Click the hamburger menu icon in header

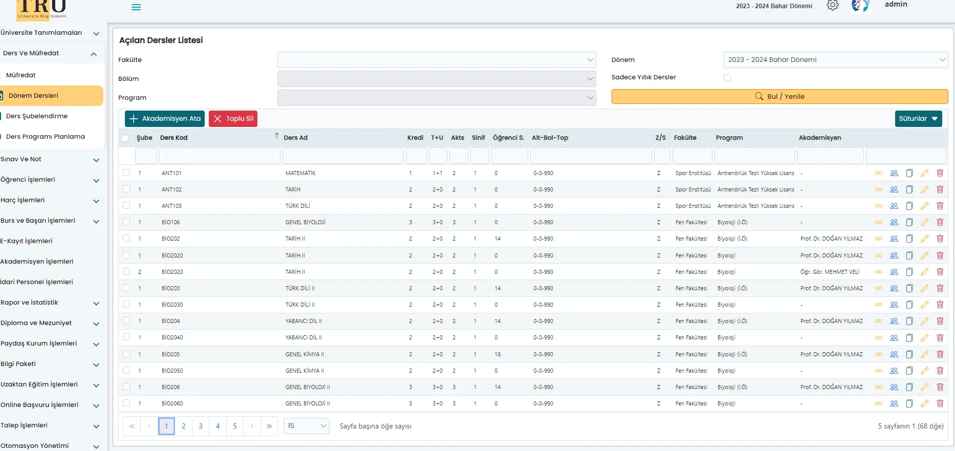(x=136, y=7)
